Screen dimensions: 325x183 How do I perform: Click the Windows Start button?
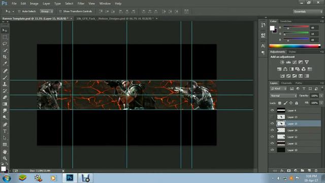click(7, 178)
